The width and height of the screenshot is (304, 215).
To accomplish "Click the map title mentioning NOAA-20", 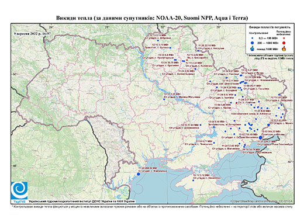I will [152, 18].
